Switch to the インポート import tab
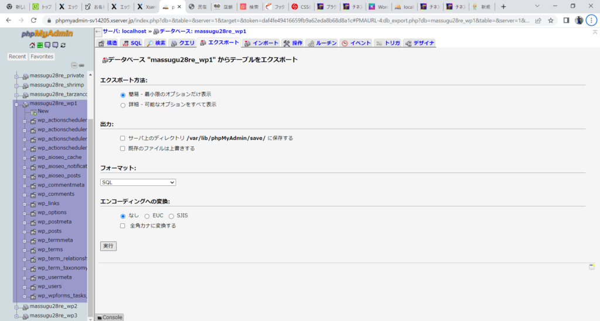This screenshot has height=321, width=600. coord(261,43)
